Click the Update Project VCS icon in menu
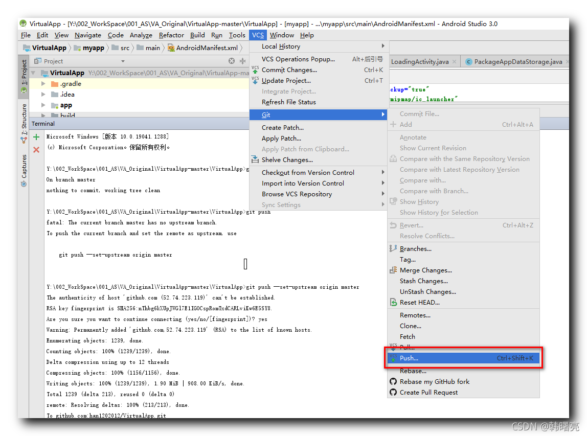 (255, 80)
